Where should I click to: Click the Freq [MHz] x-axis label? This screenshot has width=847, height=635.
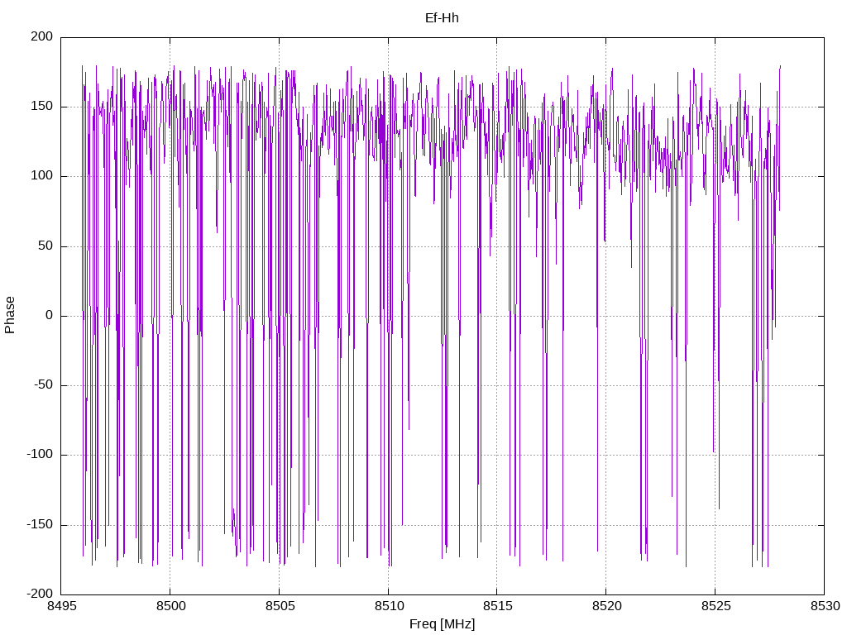442,623
